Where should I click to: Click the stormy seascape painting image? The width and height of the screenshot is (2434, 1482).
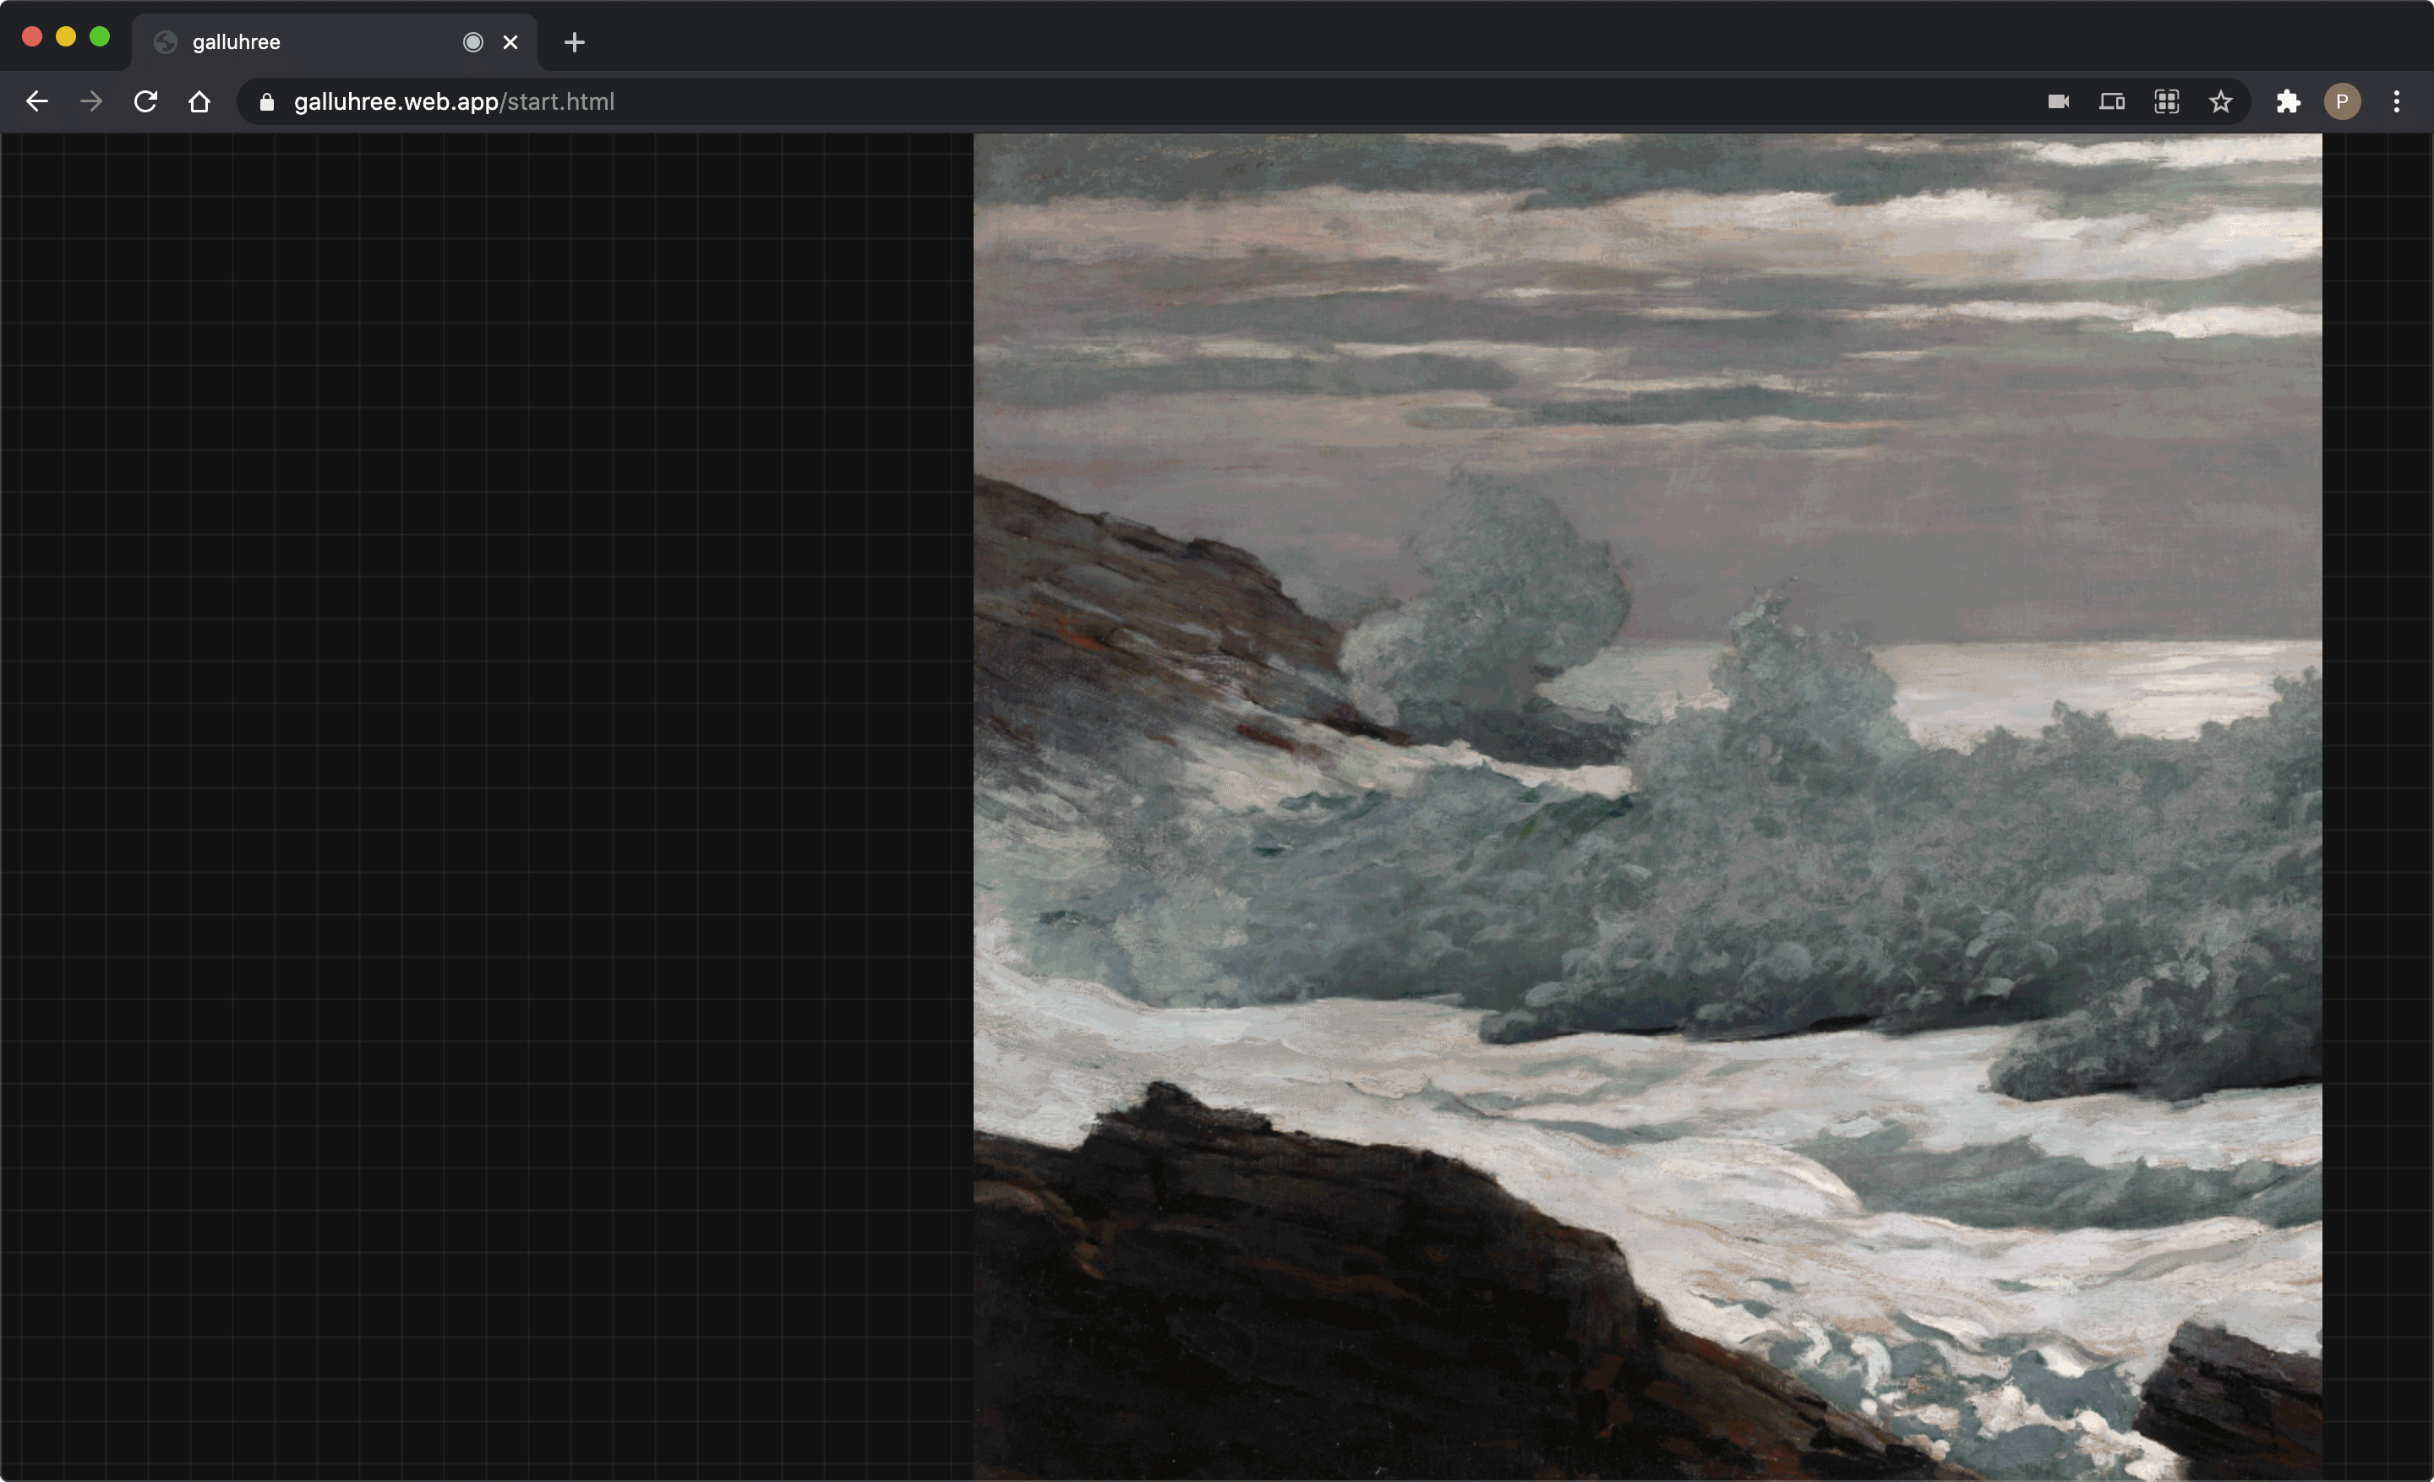point(1648,807)
